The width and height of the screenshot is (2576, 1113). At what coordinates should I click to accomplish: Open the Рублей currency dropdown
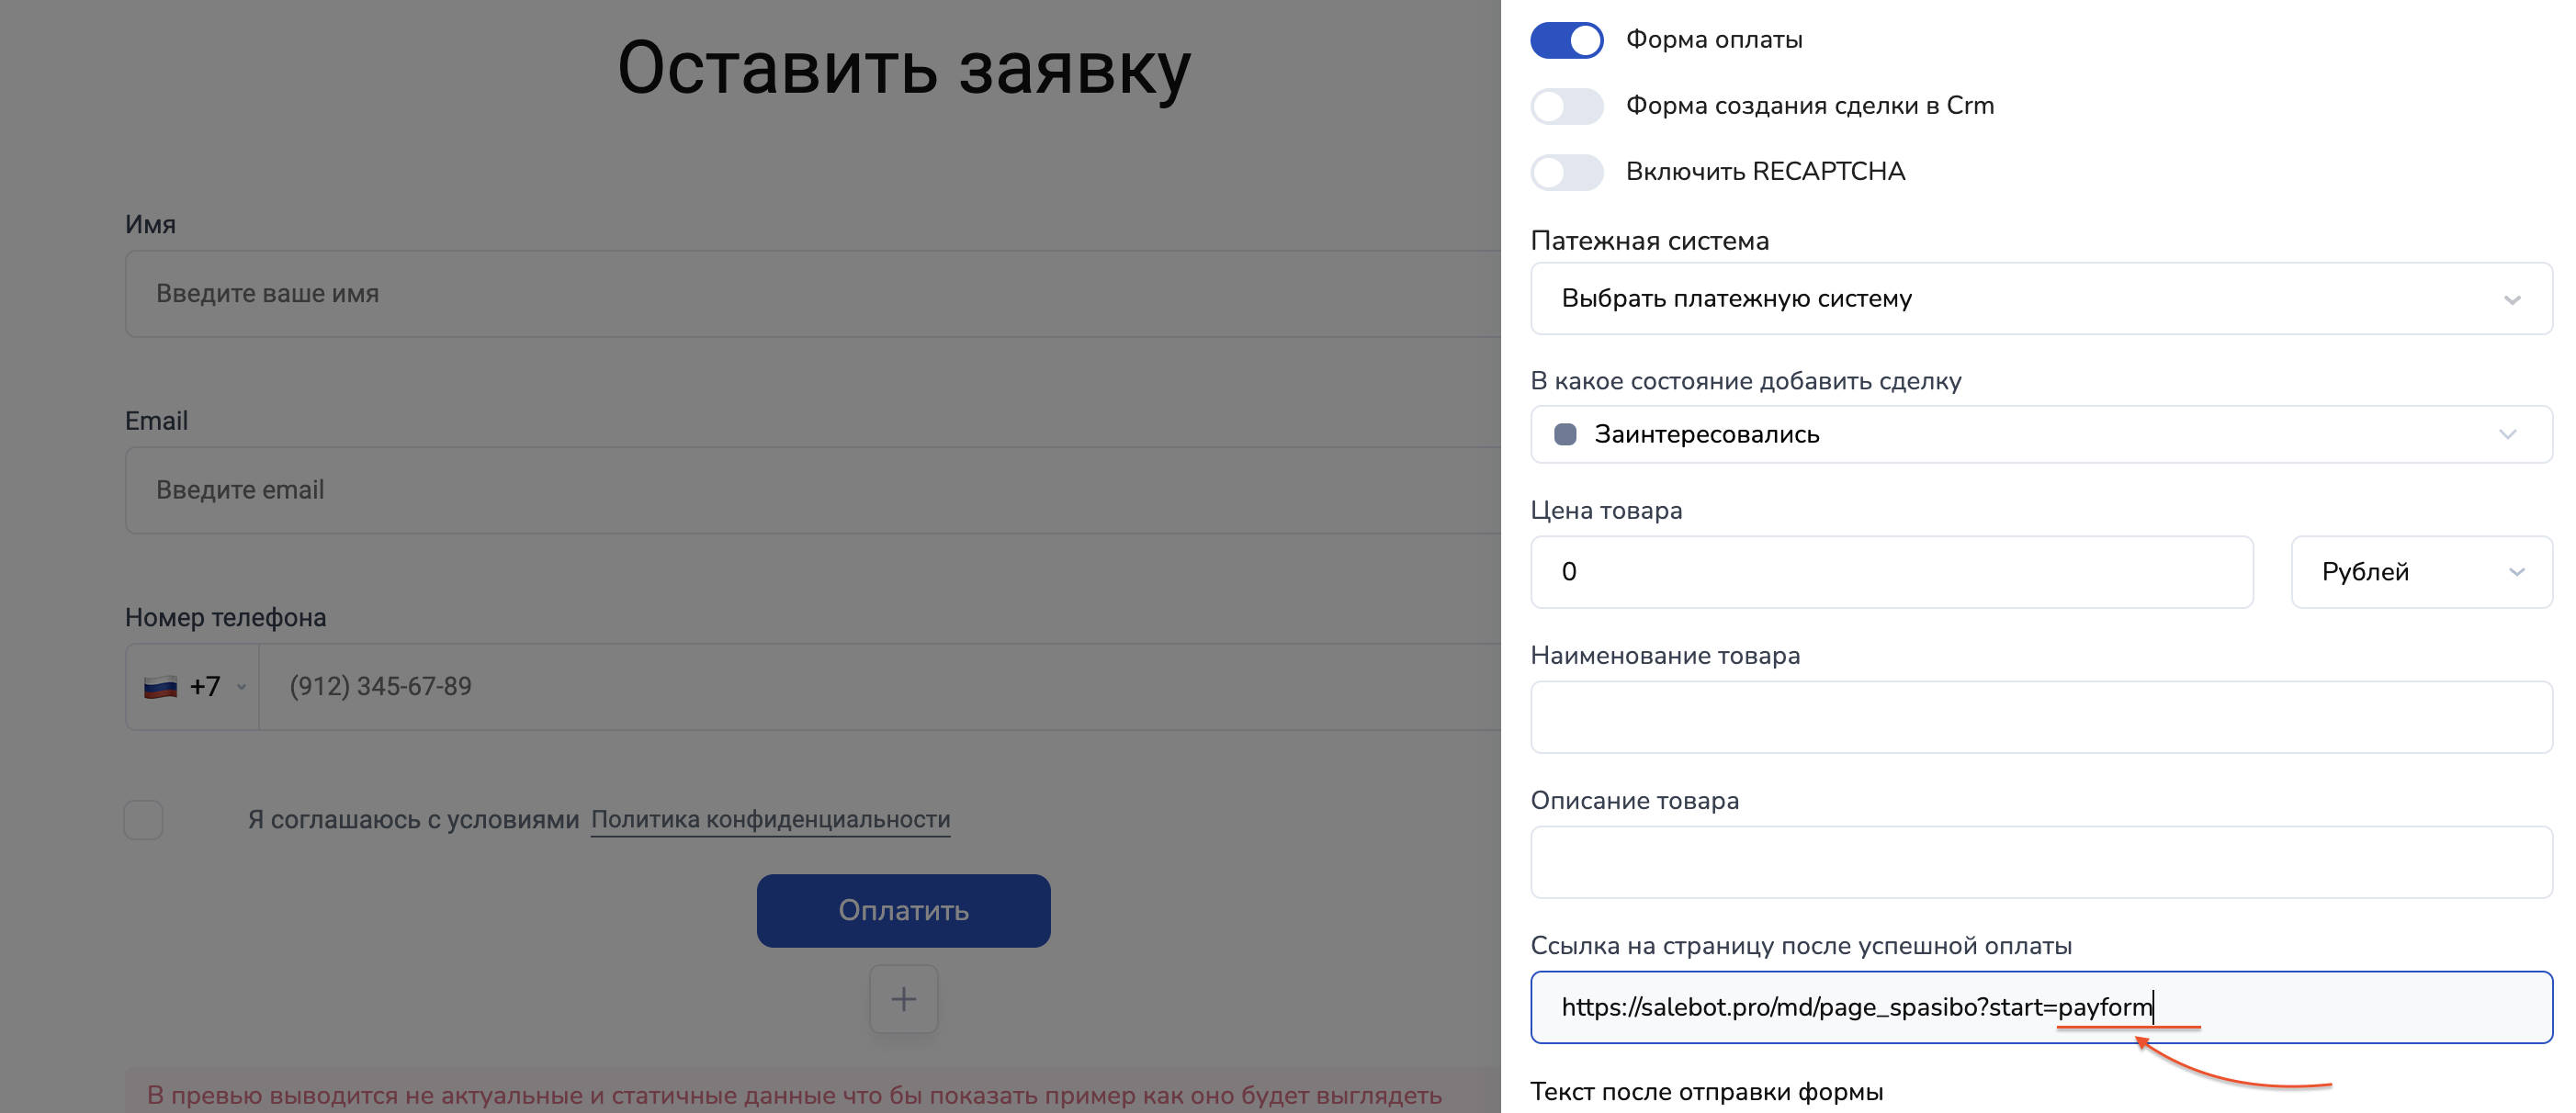[2420, 572]
